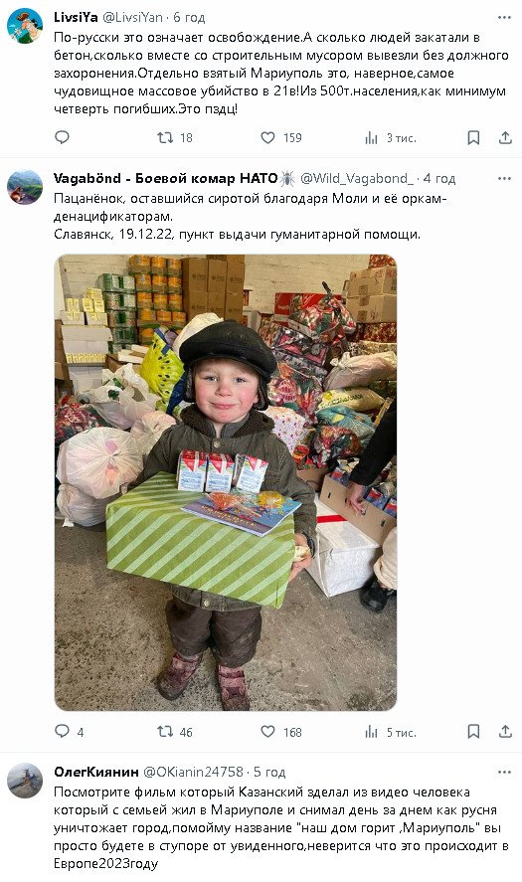View analytics of LivsiYa's tweet
Screen dimensions: 522x882
coord(391,138)
